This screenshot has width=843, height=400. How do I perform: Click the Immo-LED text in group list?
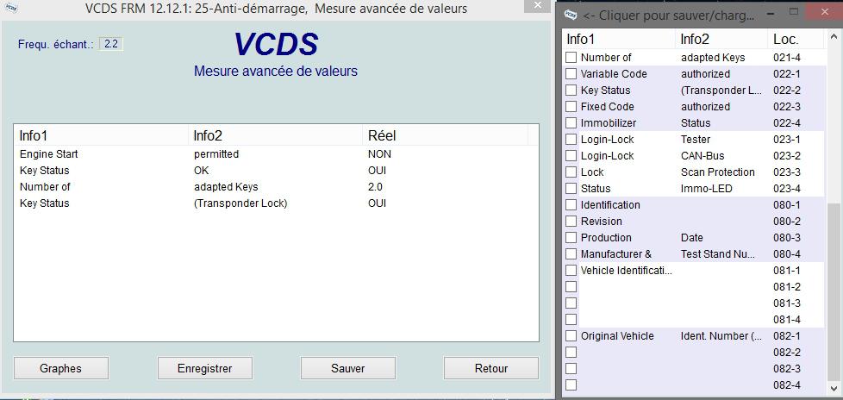(707, 189)
